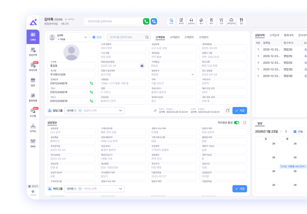Viewport: 307px width, 214px height.
Task: Save customer info with upper 저장 button
Action: (240, 111)
